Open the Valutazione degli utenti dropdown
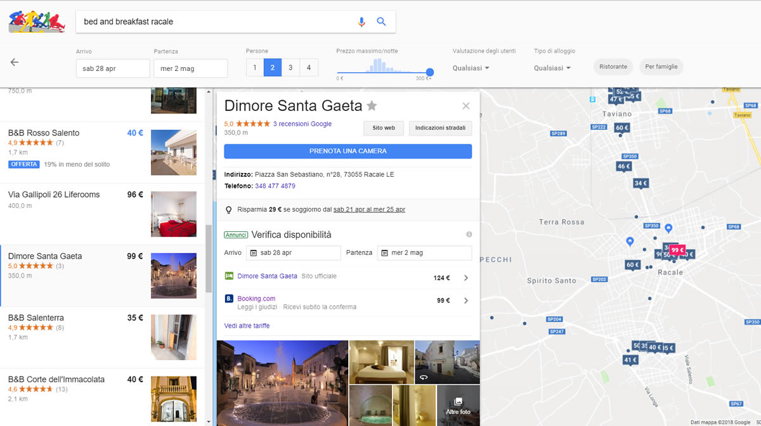This screenshot has width=761, height=426. click(471, 68)
